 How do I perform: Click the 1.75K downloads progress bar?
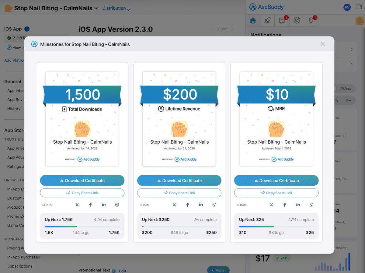click(x=82, y=226)
